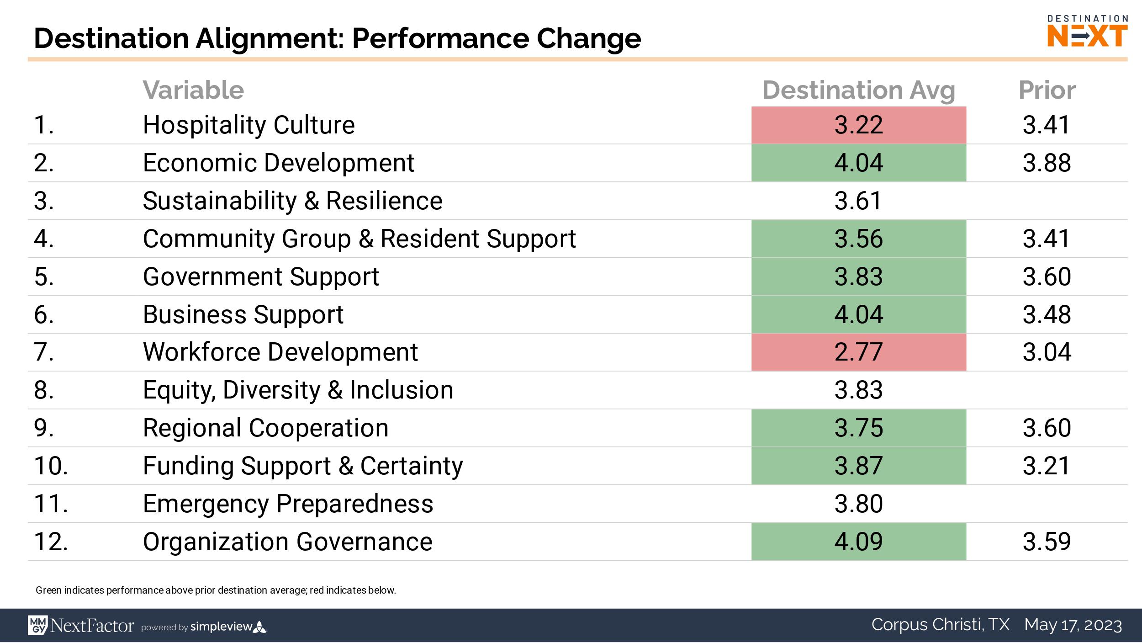Click the green and red legend footnote
The width and height of the screenshot is (1142, 643).
tap(216, 590)
